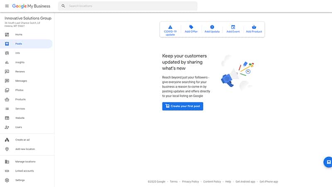Open Services label in sidebar

coord(20,109)
